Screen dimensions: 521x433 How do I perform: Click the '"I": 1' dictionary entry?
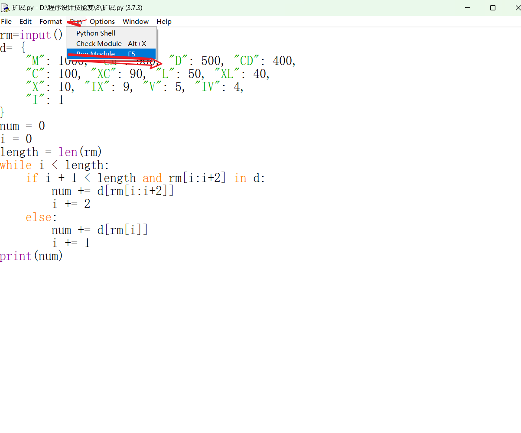point(45,100)
